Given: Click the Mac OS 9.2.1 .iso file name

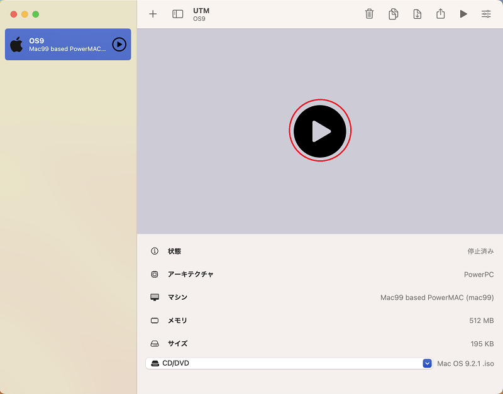Looking at the screenshot, I should [465, 364].
